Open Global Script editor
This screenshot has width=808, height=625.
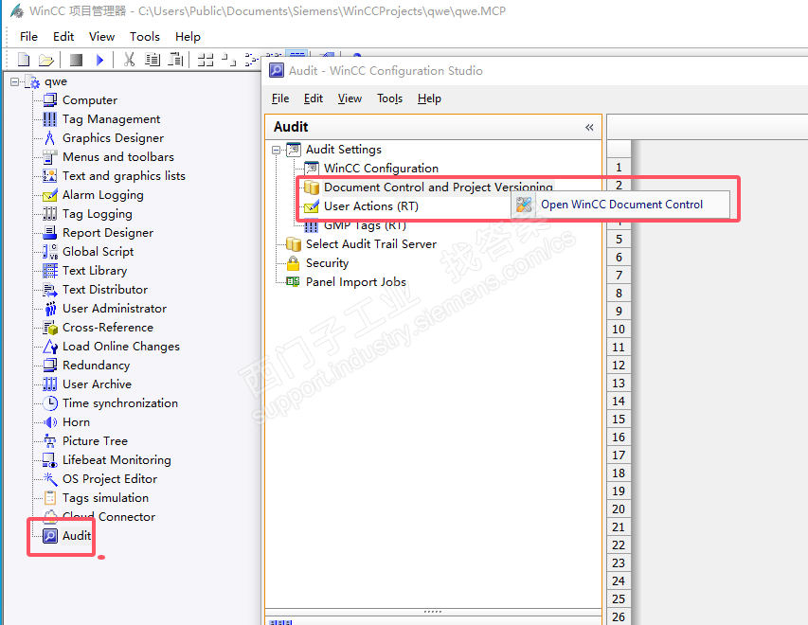pos(98,252)
